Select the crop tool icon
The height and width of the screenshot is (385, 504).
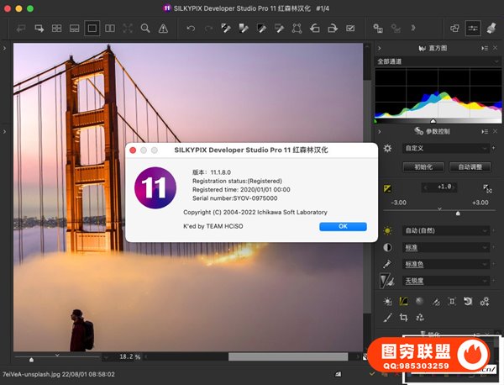click(x=403, y=317)
